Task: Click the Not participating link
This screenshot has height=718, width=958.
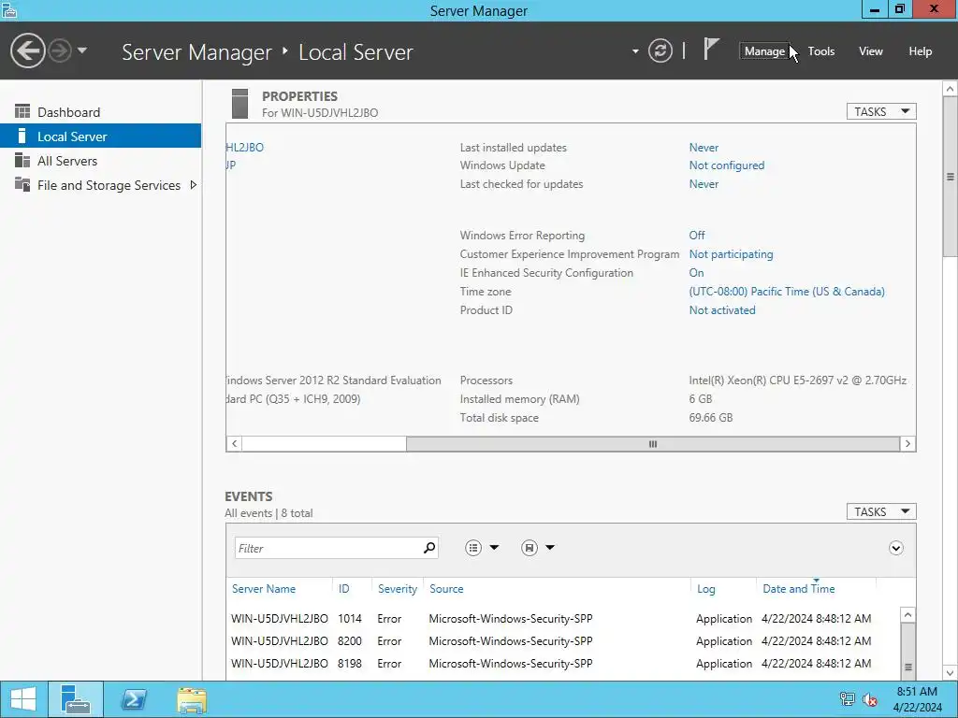Action: [731, 254]
